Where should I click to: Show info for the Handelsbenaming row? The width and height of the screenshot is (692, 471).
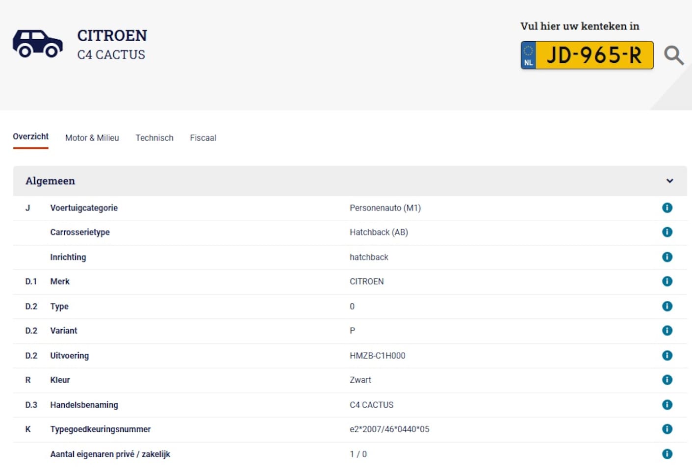(x=667, y=405)
